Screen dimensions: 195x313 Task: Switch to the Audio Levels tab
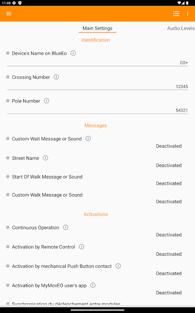181,28
